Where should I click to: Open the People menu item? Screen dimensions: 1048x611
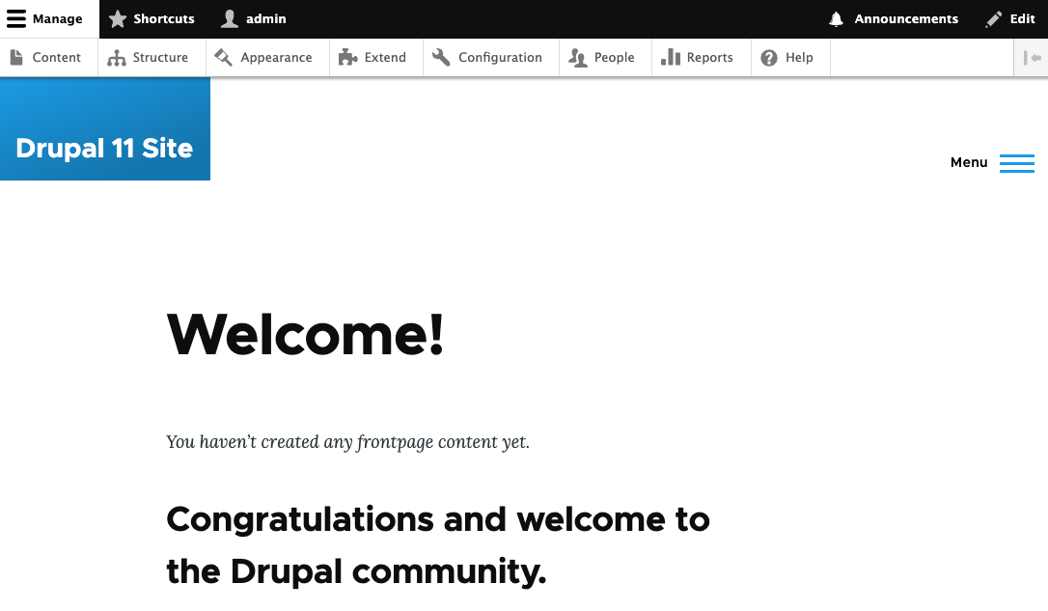point(614,58)
